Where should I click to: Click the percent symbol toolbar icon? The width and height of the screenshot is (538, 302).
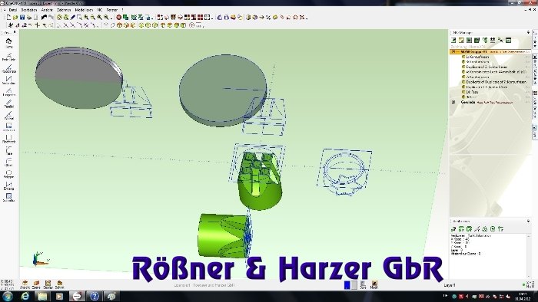(268, 17)
